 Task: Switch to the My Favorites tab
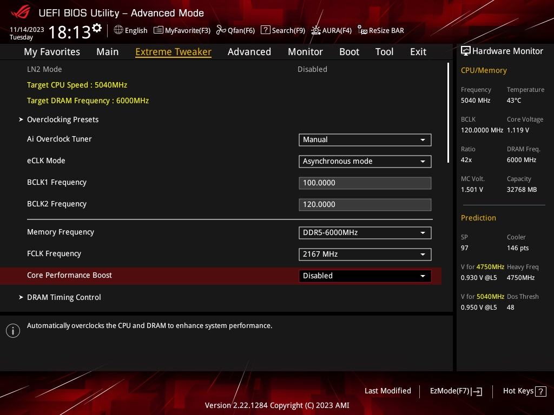pos(52,52)
